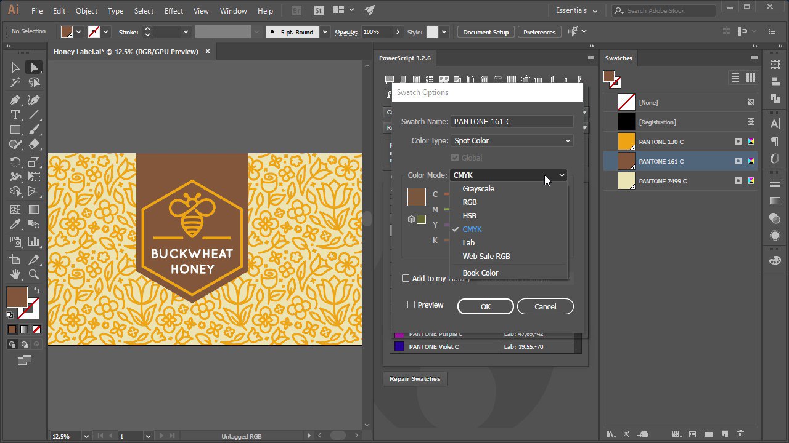This screenshot has width=789, height=443.
Task: Select the Type tool
Action: pos(15,115)
